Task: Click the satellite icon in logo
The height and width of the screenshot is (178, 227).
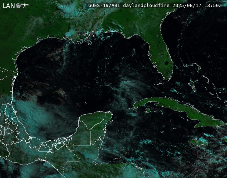Action: tap(25, 5)
